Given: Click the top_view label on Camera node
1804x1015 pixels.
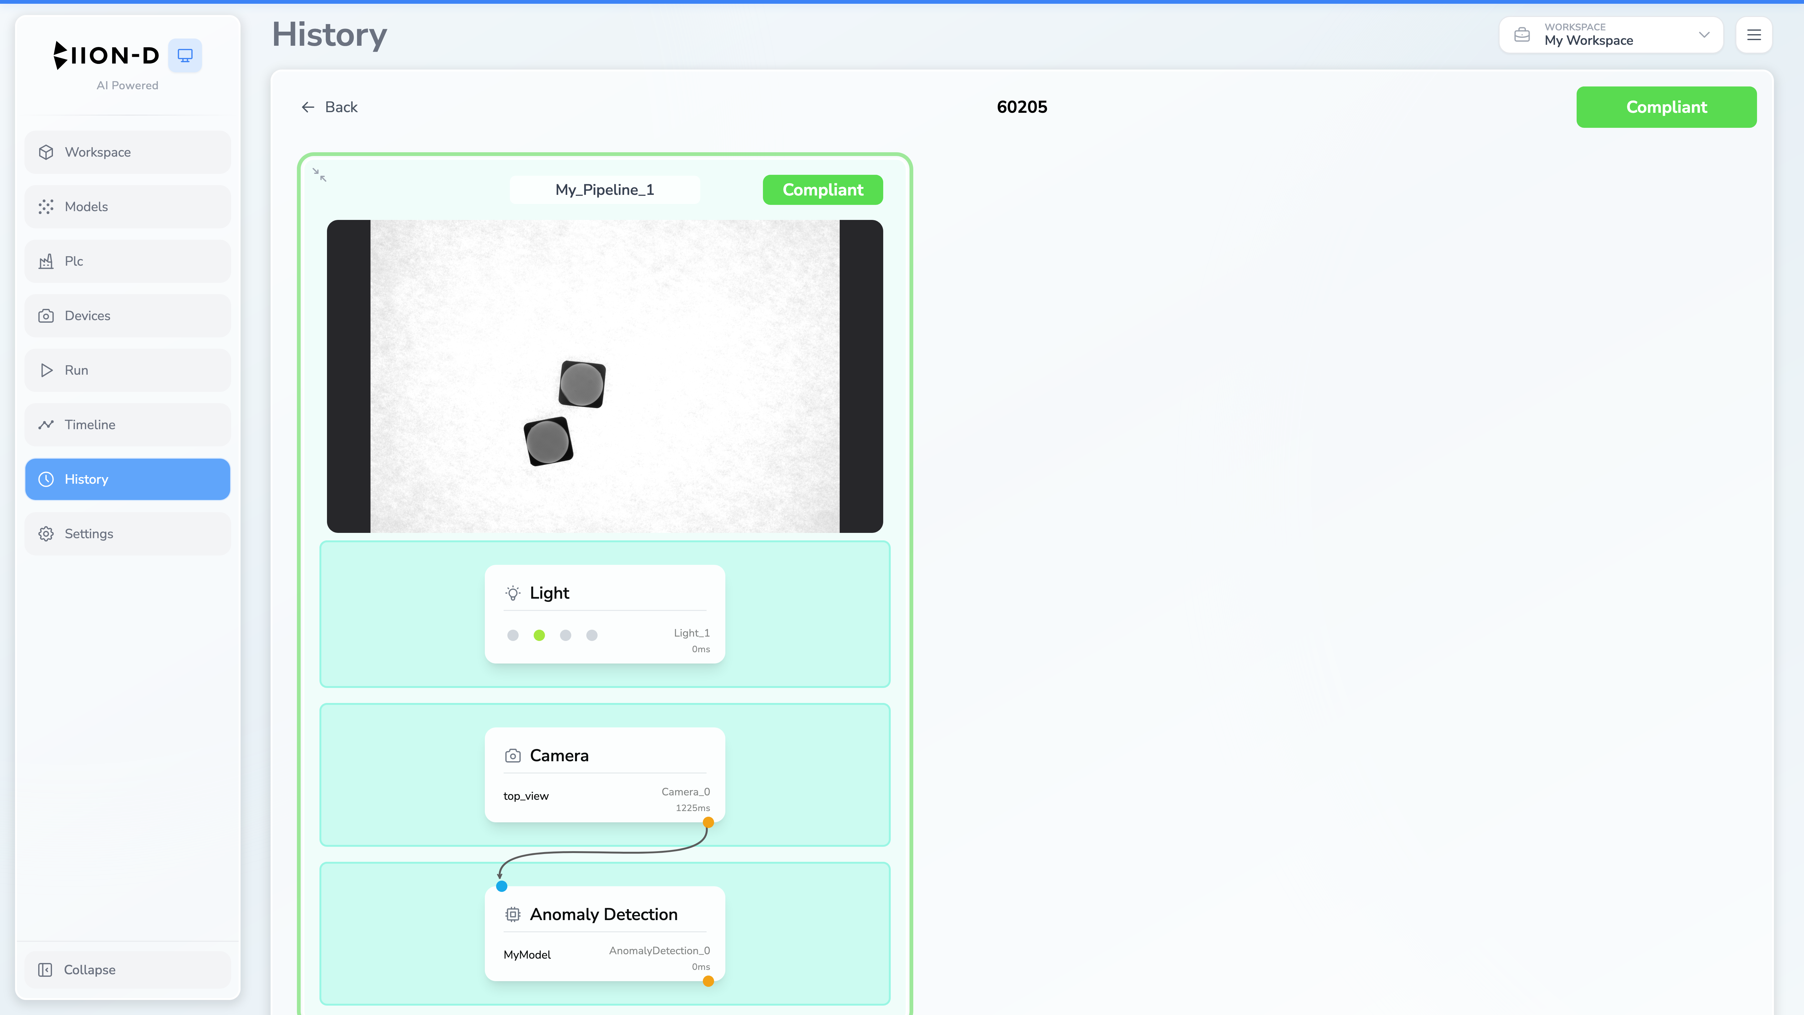Looking at the screenshot, I should coord(526,796).
